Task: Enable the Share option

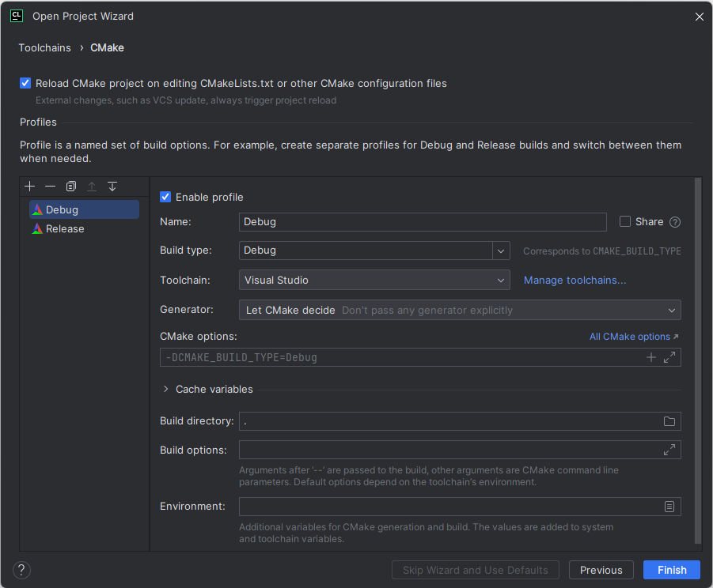Action: 624,221
